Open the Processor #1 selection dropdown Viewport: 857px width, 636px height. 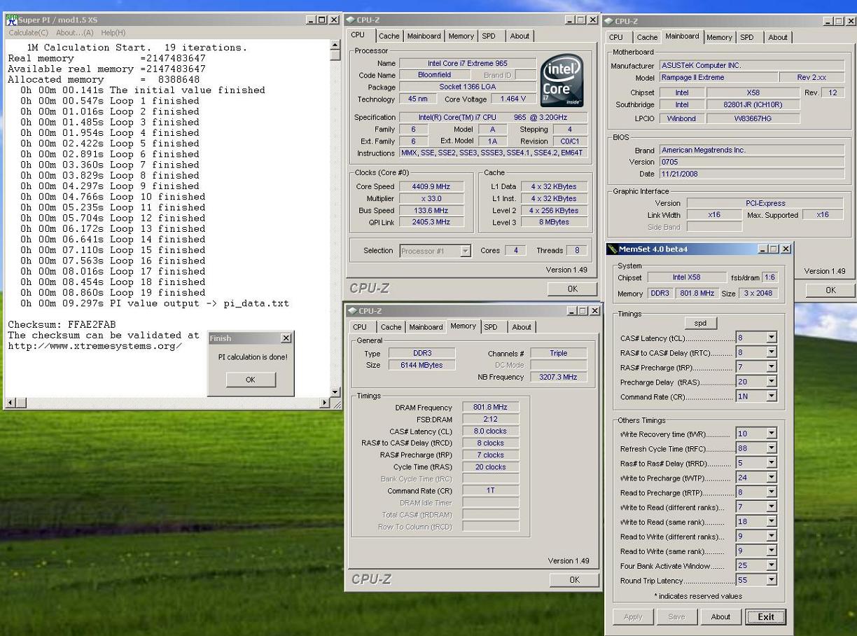466,251
